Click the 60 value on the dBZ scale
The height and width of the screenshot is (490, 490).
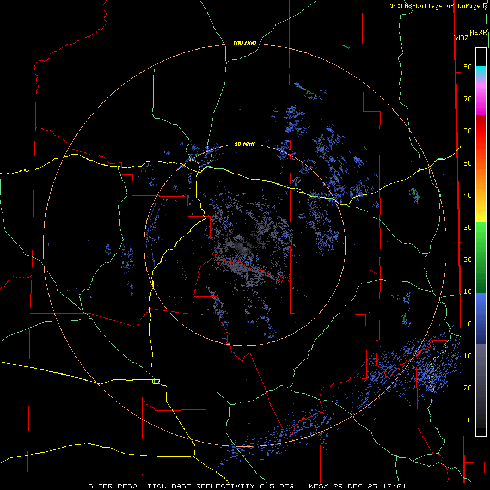click(x=468, y=131)
